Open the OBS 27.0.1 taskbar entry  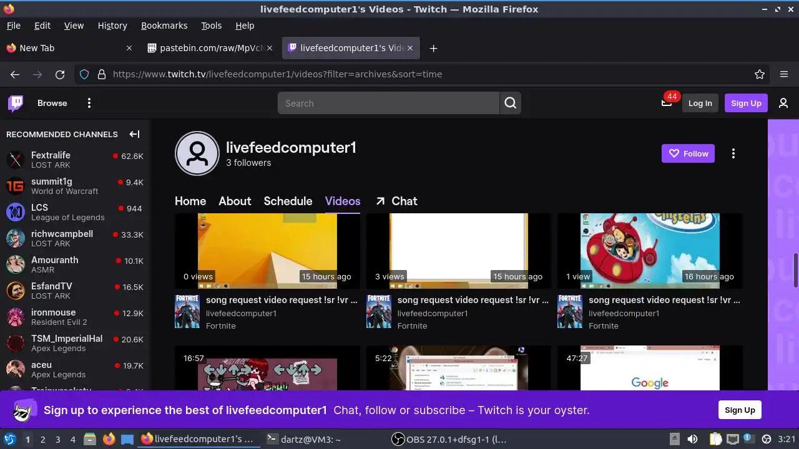(449, 439)
